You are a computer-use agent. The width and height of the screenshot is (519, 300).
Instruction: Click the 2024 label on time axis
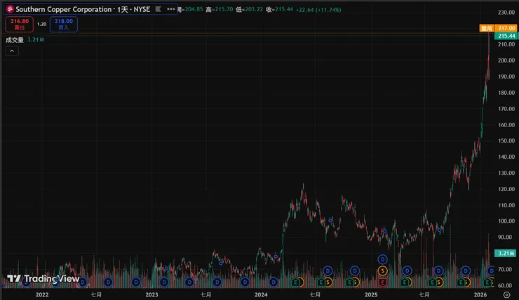(261, 294)
